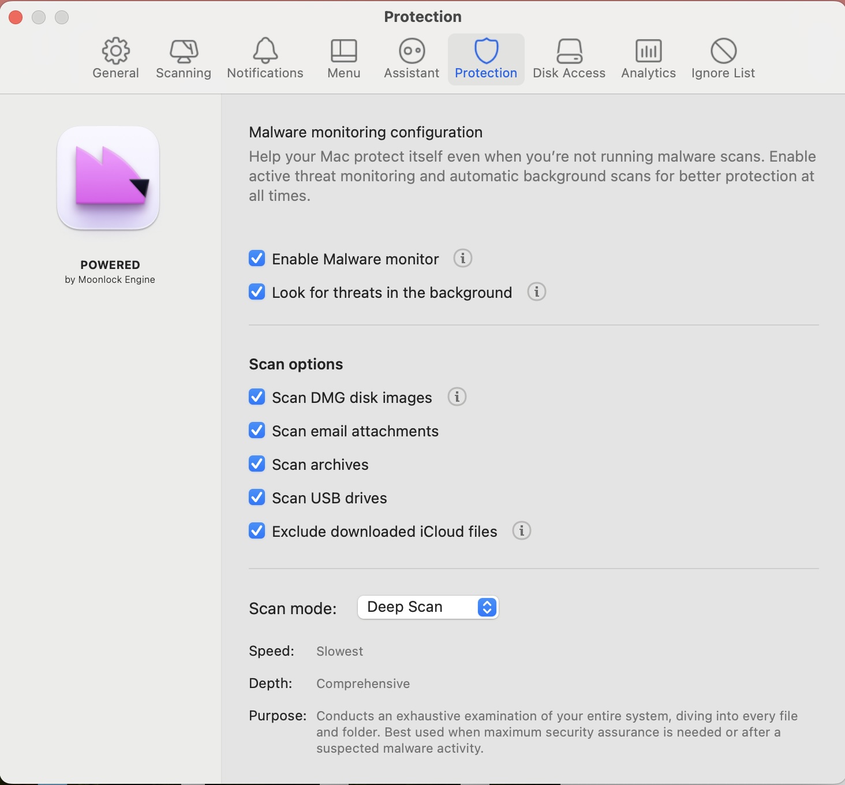Viewport: 845px width, 785px height.
Task: Uncheck Exclude downloaded iCloud files
Action: pos(257,531)
